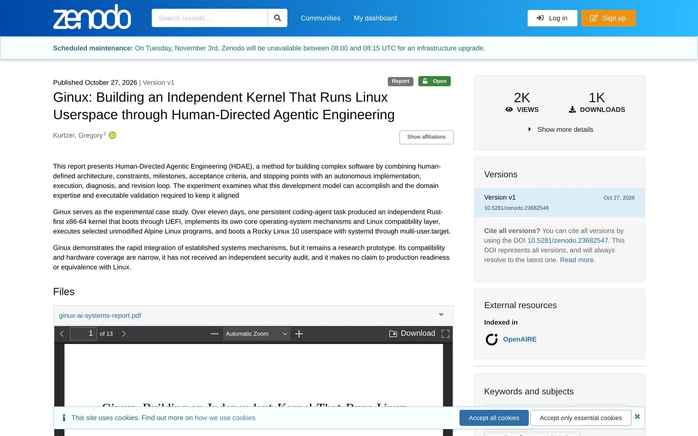Enter PDF fullscreen mode
The image size is (698, 436).
pos(445,334)
